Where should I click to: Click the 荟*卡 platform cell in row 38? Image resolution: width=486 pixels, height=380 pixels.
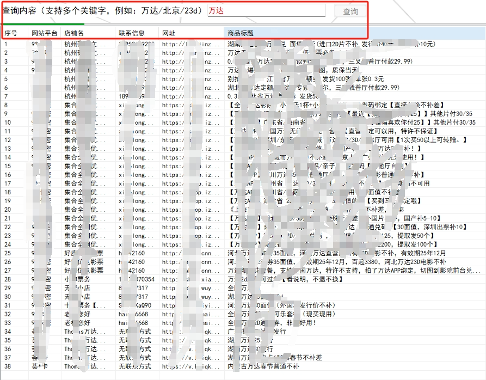pos(40,366)
